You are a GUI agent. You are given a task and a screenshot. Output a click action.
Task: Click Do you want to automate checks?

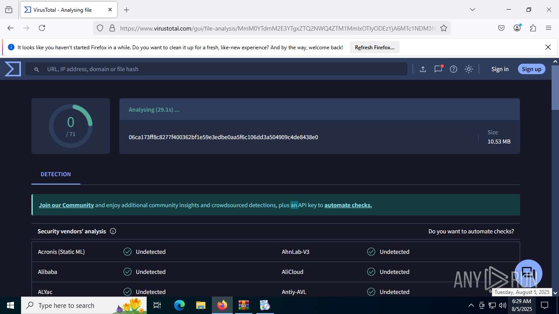tap(471, 231)
